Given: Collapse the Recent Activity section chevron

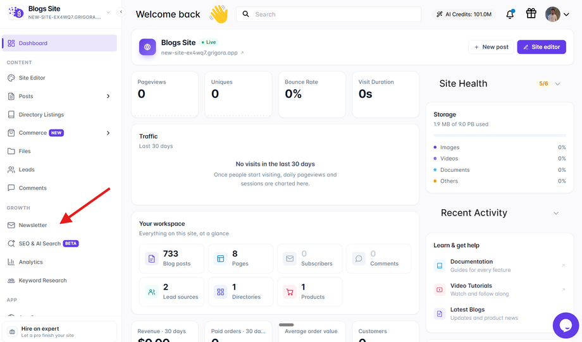Looking at the screenshot, I should coord(556,213).
